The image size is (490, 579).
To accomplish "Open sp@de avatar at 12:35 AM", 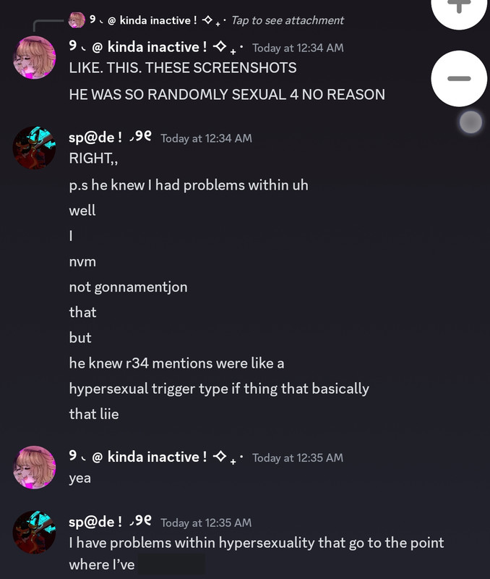I will [34, 532].
